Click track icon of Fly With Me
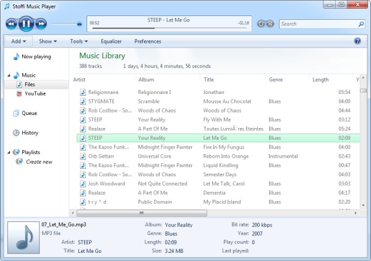 coord(83,119)
